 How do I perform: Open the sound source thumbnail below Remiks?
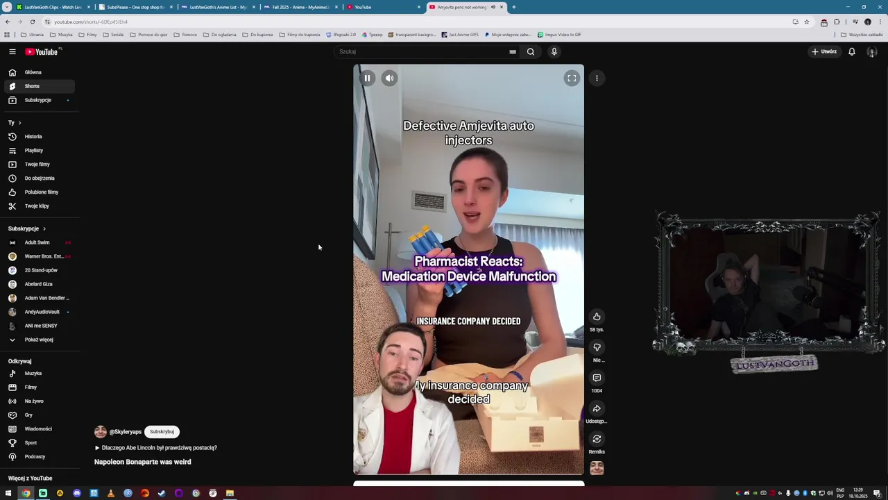597,469
